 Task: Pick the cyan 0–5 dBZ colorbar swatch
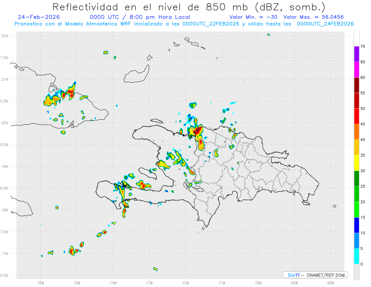point(356,256)
